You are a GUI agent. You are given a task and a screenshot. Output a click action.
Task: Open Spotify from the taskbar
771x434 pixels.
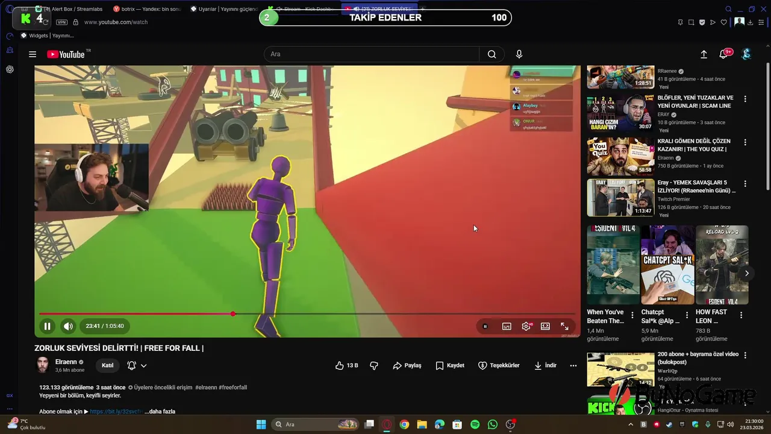[475, 424]
